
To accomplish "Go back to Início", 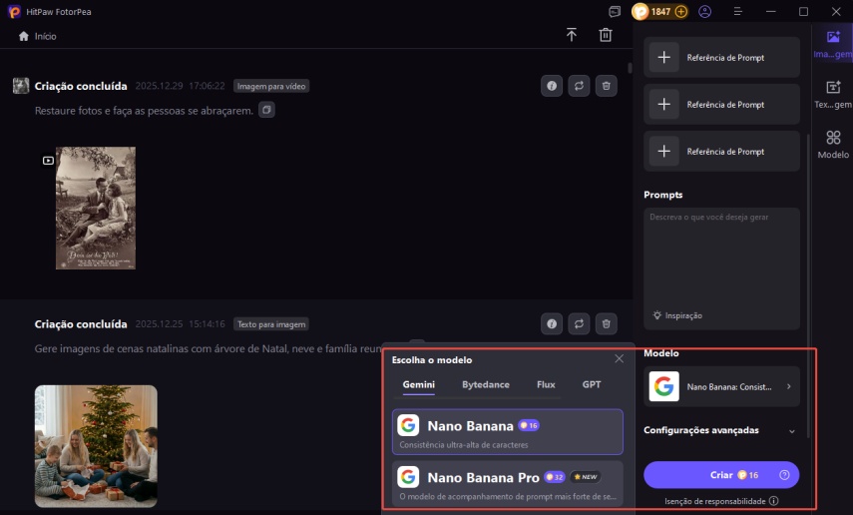I will click(38, 36).
